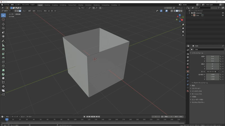Select the Loop Cut tool

pyautogui.click(x=3, y=62)
